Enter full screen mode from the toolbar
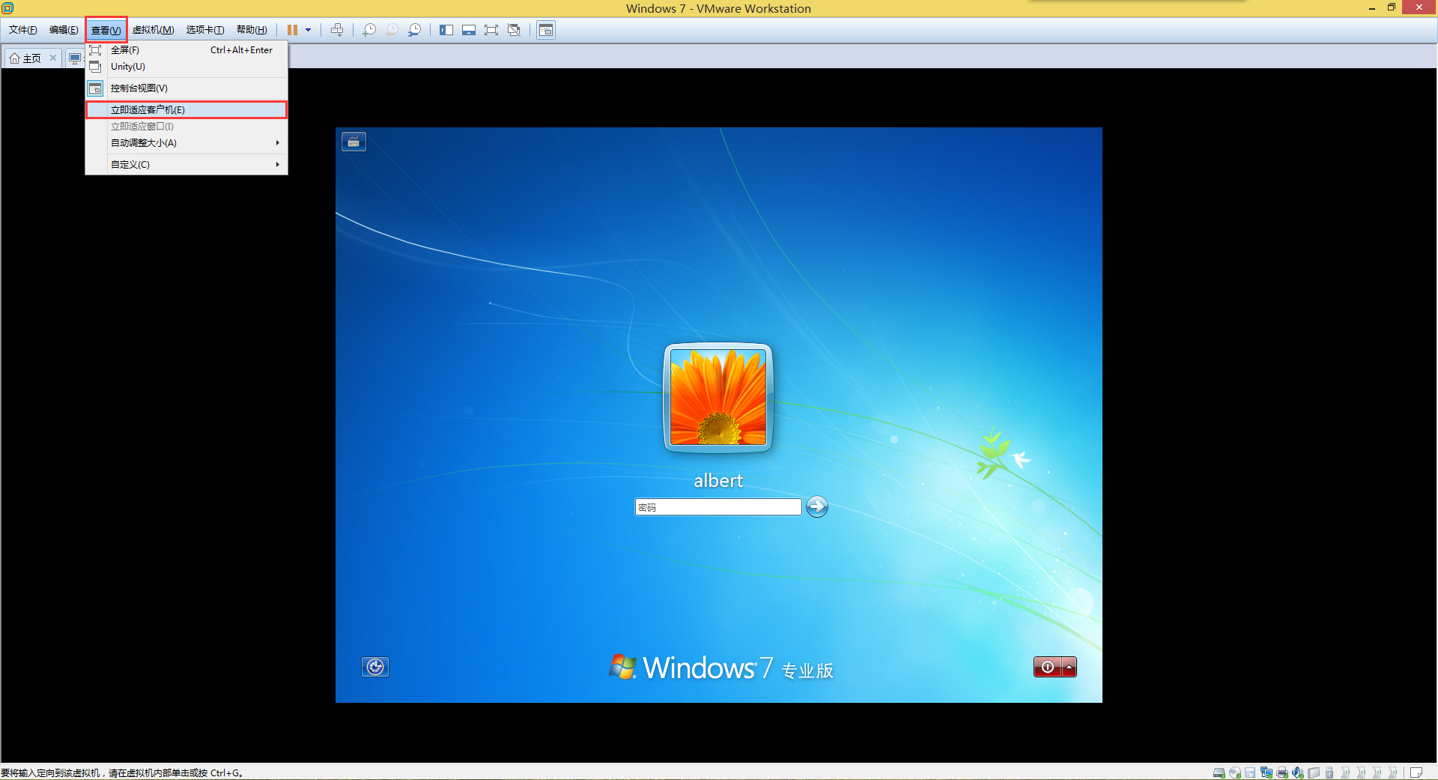 pos(491,30)
